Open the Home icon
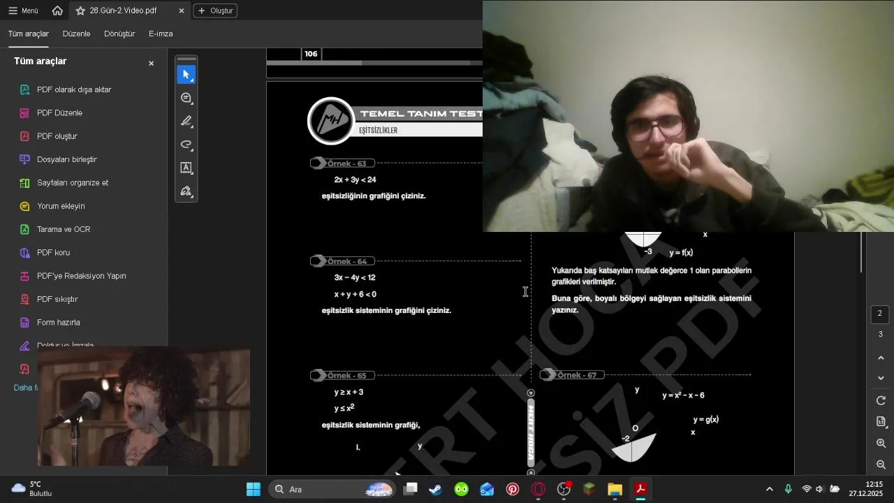 click(57, 10)
